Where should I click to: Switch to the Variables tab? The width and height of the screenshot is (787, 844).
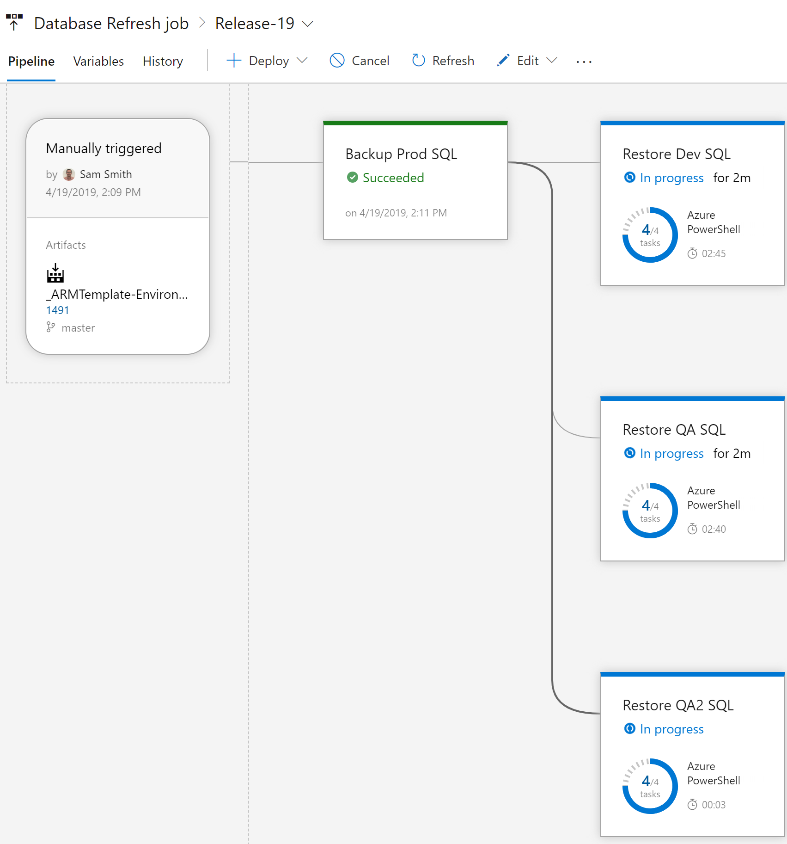click(x=98, y=61)
